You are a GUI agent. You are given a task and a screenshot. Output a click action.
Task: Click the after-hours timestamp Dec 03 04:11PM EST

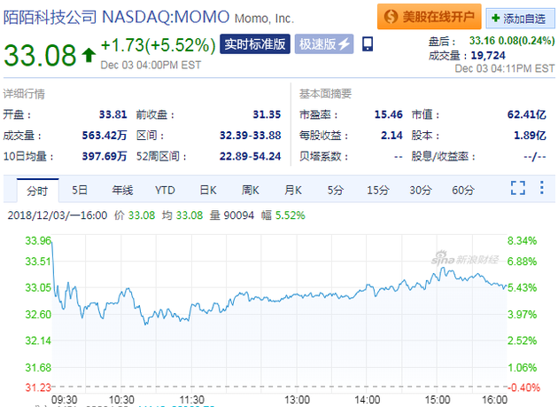505,68
